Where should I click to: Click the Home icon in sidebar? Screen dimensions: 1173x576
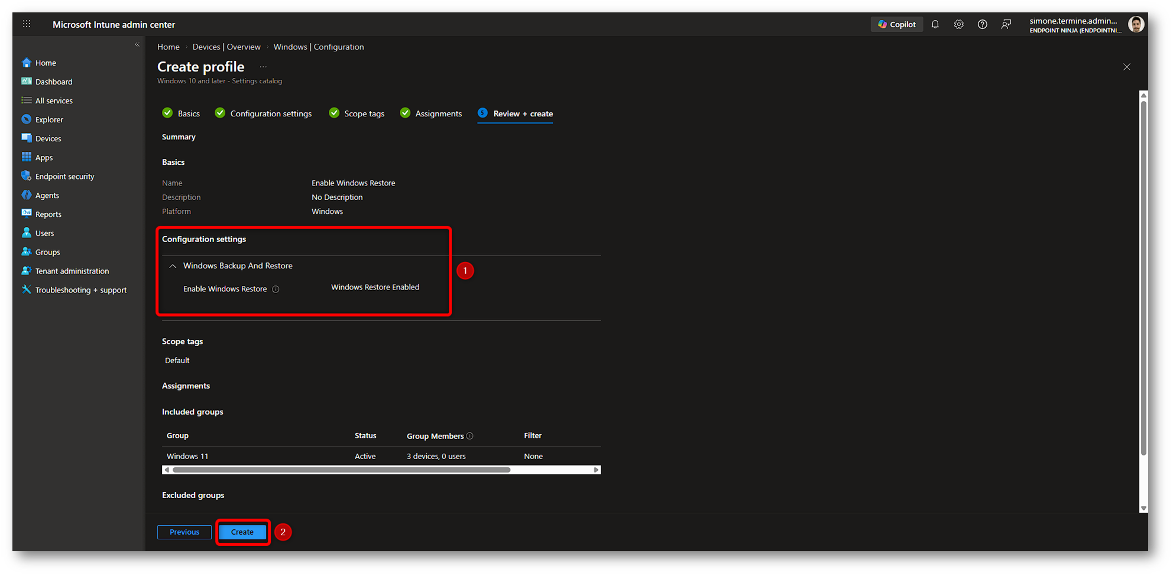27,63
